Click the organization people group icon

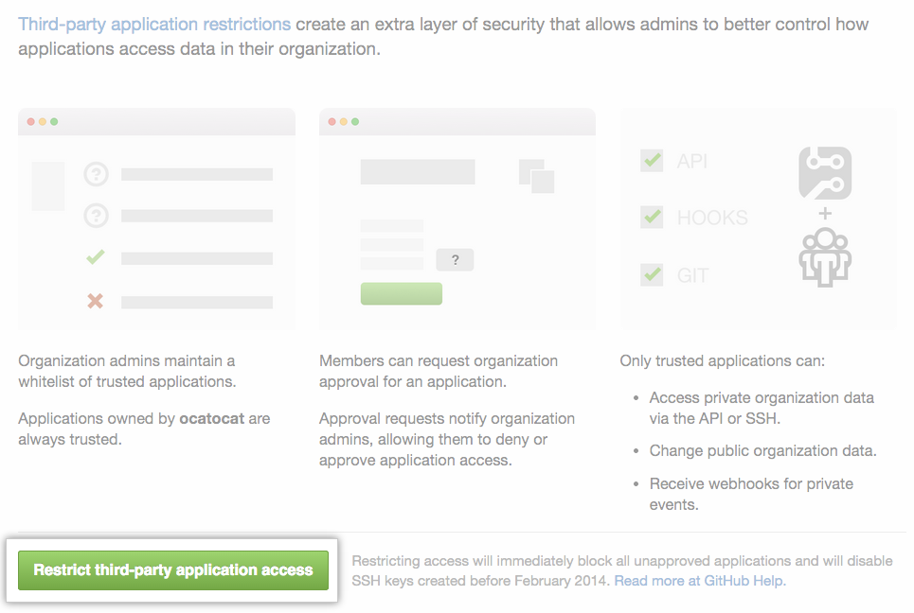pos(825,255)
